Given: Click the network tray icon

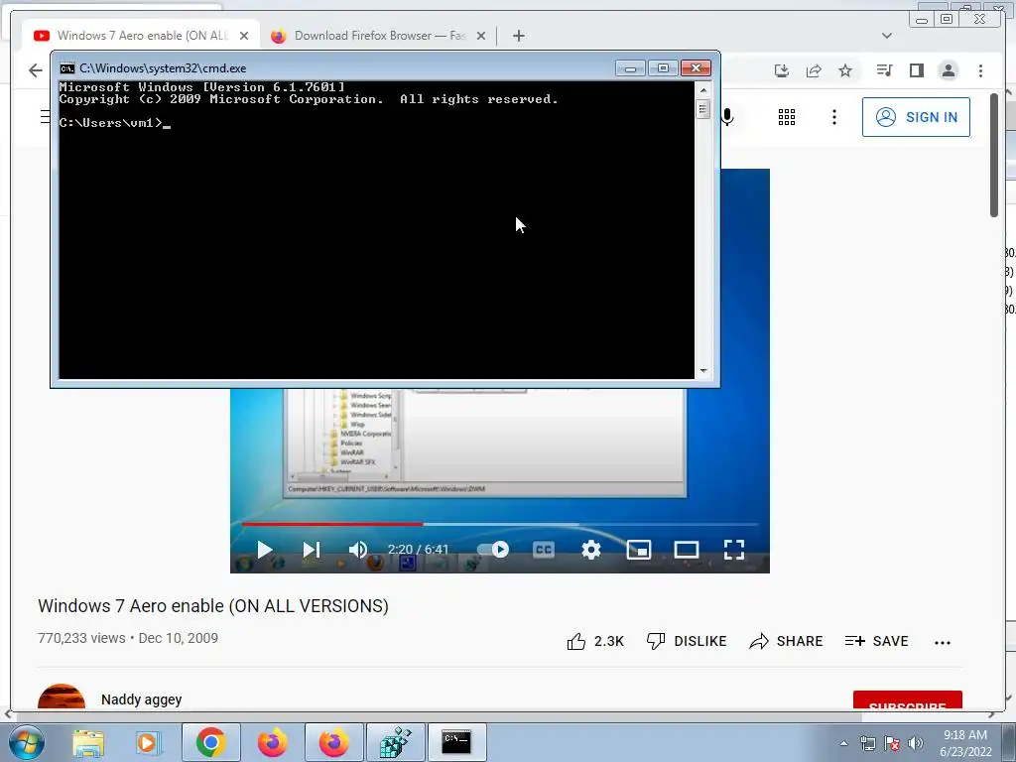Looking at the screenshot, I should (x=867, y=743).
